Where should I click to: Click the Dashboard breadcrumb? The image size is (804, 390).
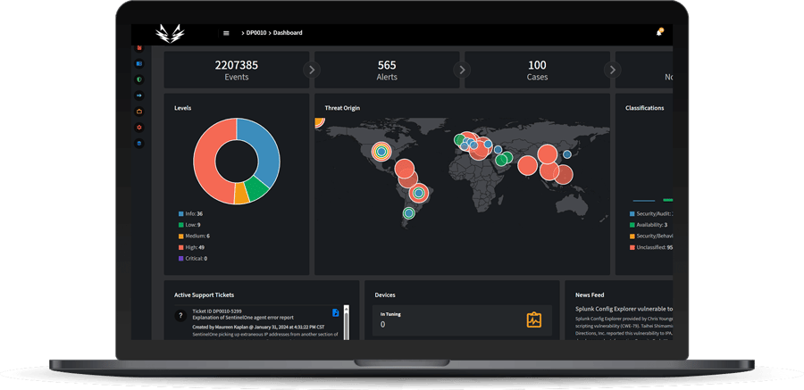288,33
